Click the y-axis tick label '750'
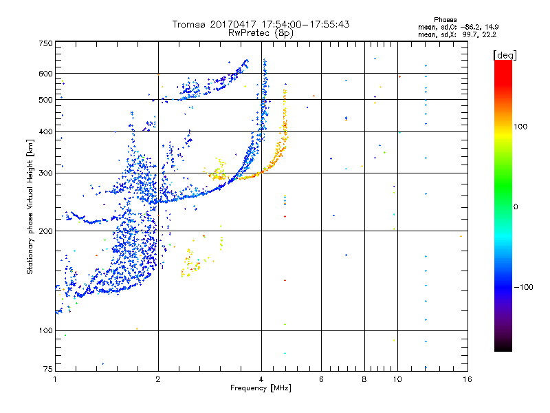This screenshot has width=550, height=413. point(45,43)
